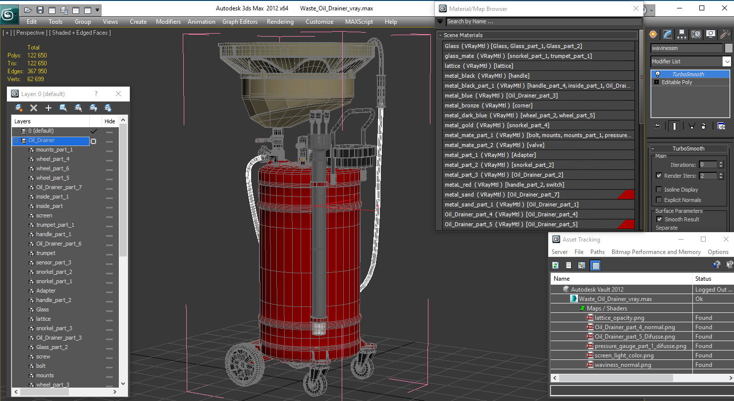
Task: Open the Motion command panel tab
Action: point(696,34)
